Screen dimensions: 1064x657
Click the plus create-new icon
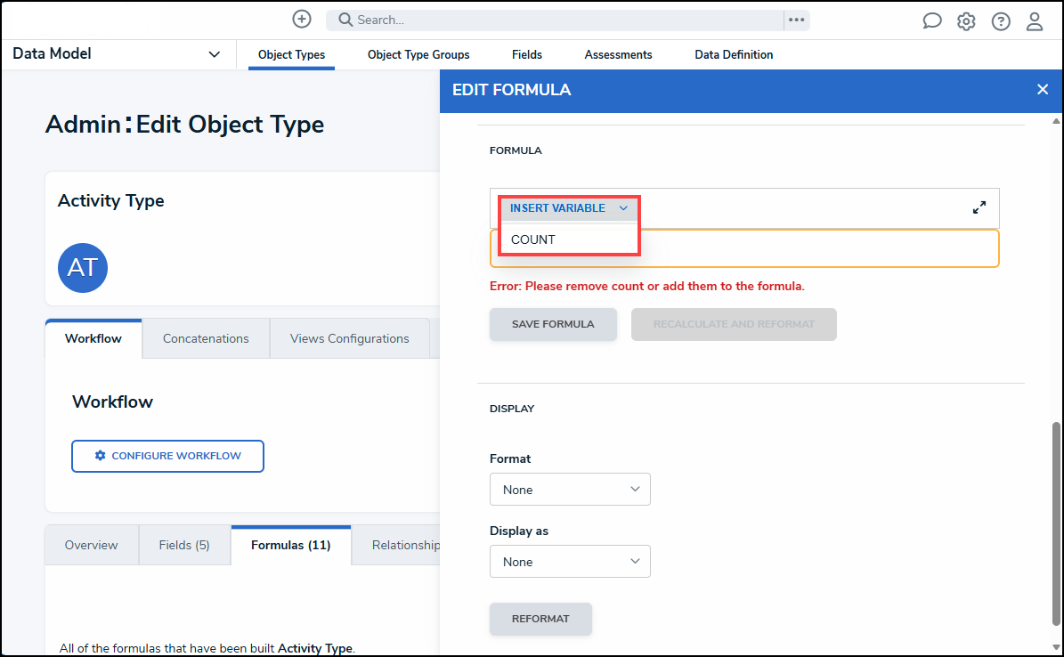[x=302, y=19]
